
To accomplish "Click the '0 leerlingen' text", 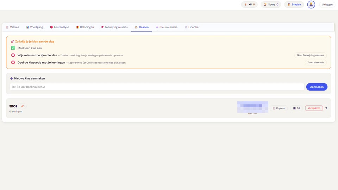I will coord(15,112).
